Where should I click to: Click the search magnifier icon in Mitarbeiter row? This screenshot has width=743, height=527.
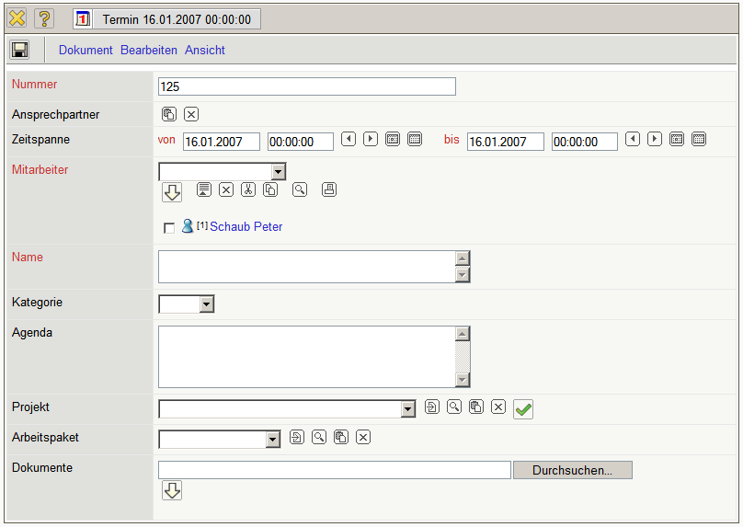(300, 189)
